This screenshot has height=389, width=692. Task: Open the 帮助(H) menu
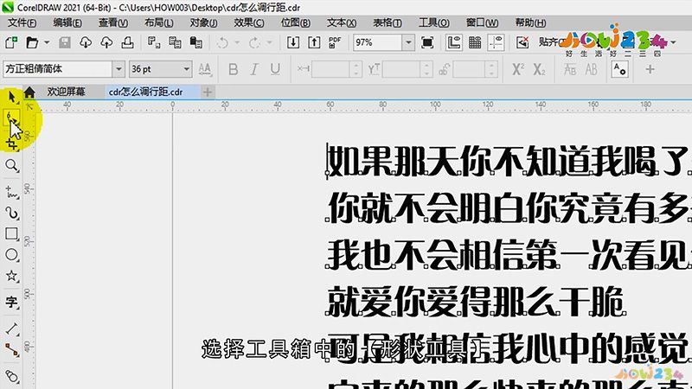(x=530, y=22)
